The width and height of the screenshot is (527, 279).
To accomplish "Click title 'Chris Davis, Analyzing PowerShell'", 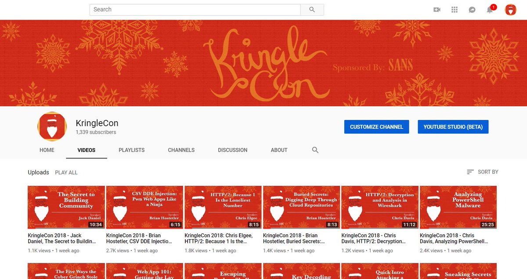I will pos(454,239).
